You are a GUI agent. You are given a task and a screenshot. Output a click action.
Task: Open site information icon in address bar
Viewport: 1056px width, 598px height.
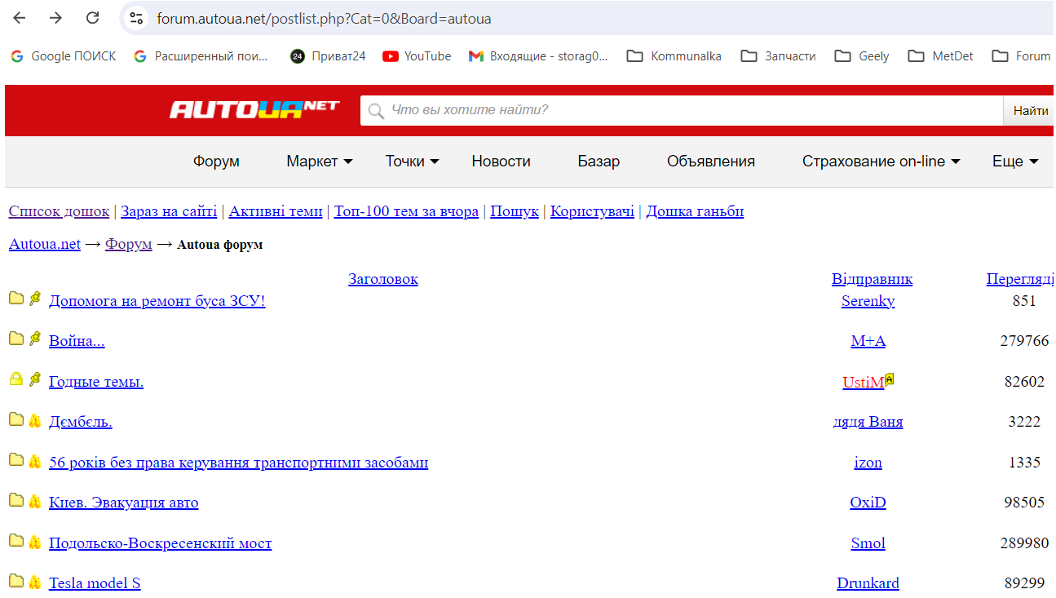136,18
